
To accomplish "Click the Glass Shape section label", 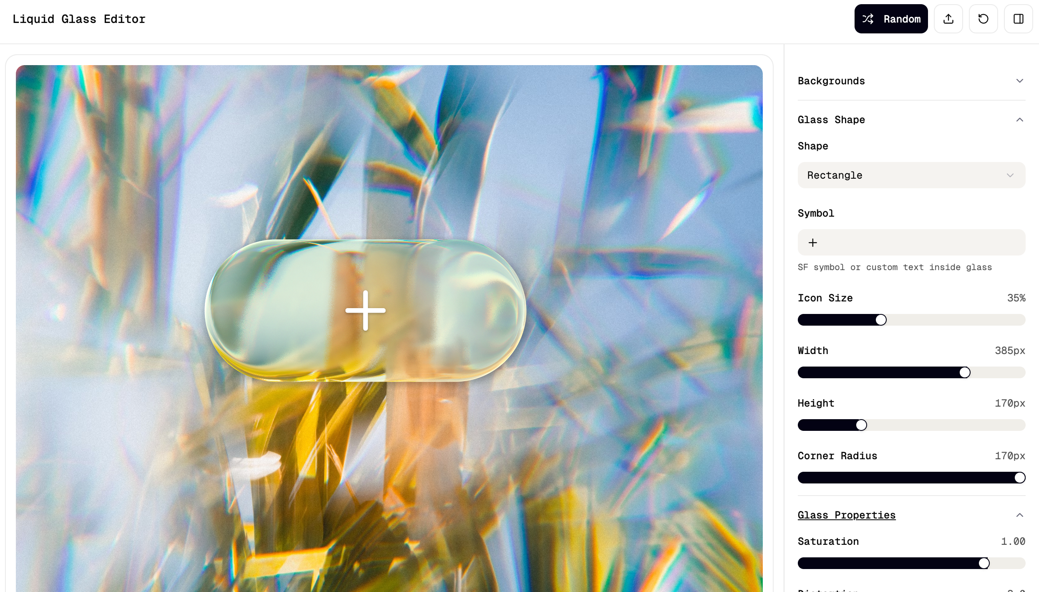I will [831, 120].
